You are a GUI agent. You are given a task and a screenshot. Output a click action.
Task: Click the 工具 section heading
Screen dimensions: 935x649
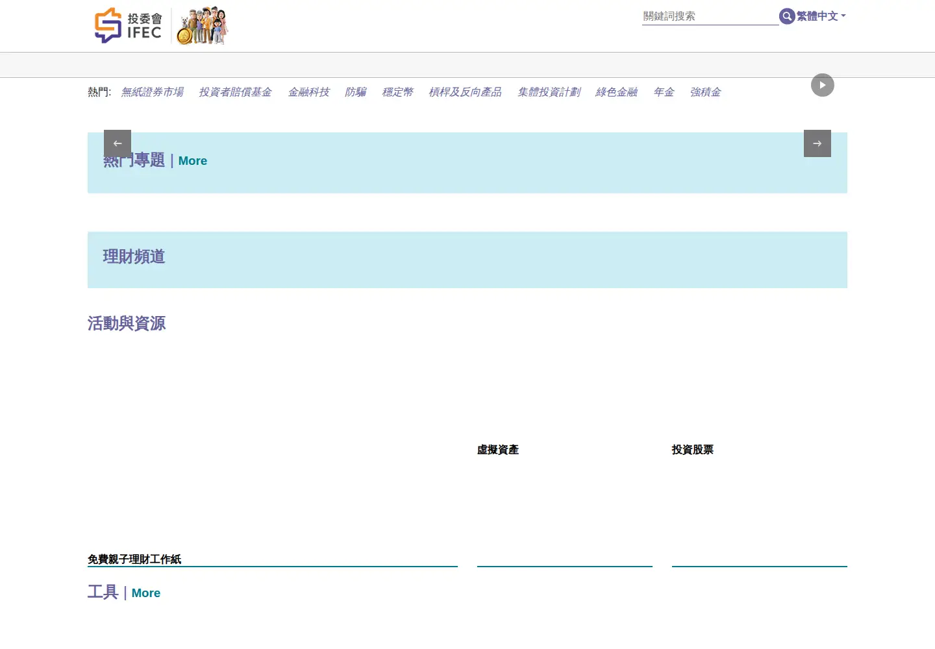tap(103, 592)
